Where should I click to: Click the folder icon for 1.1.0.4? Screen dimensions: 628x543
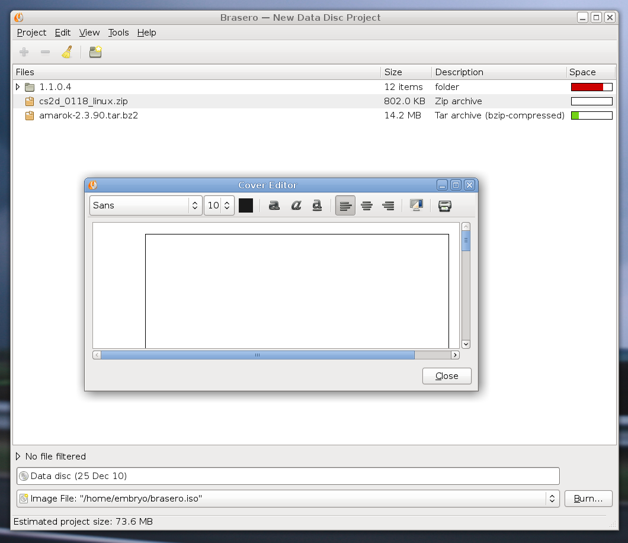tap(30, 87)
